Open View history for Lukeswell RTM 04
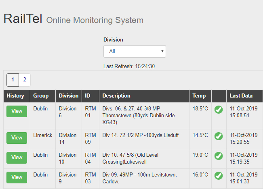The height and width of the screenshot is (189, 263). [17, 158]
